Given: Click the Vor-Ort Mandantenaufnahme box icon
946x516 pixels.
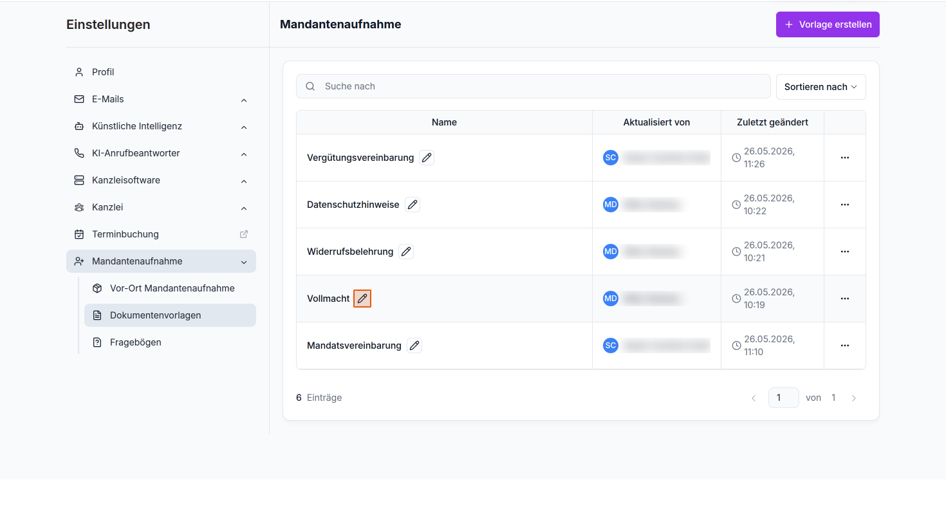Looking at the screenshot, I should (x=97, y=288).
